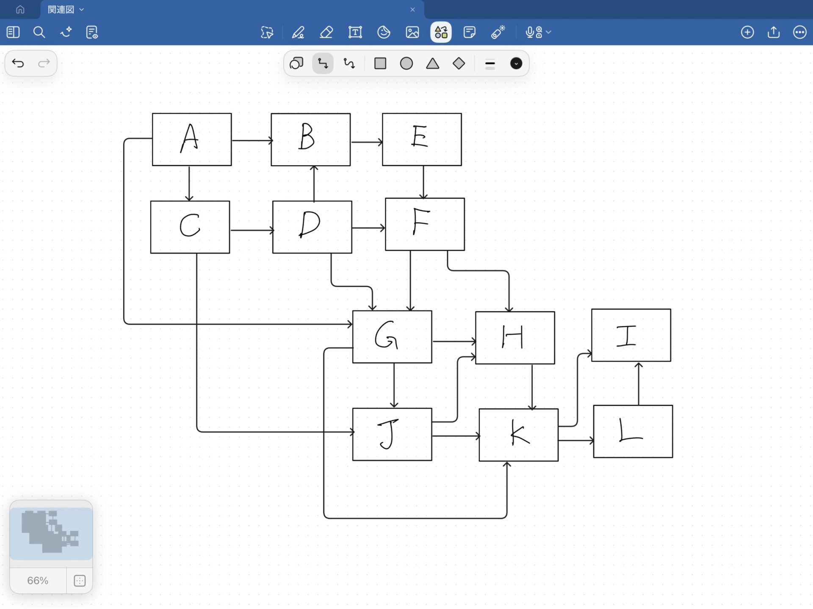Open the Sticker tool
Viewport: 813px width, 609px height.
tap(384, 32)
